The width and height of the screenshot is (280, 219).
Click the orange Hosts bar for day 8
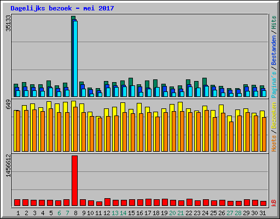[75, 129]
